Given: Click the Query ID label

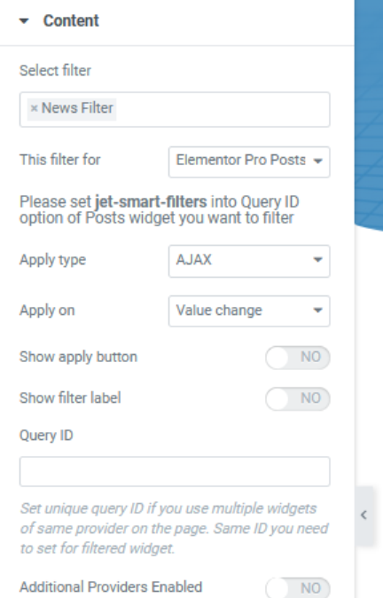Looking at the screenshot, I should click(46, 435).
